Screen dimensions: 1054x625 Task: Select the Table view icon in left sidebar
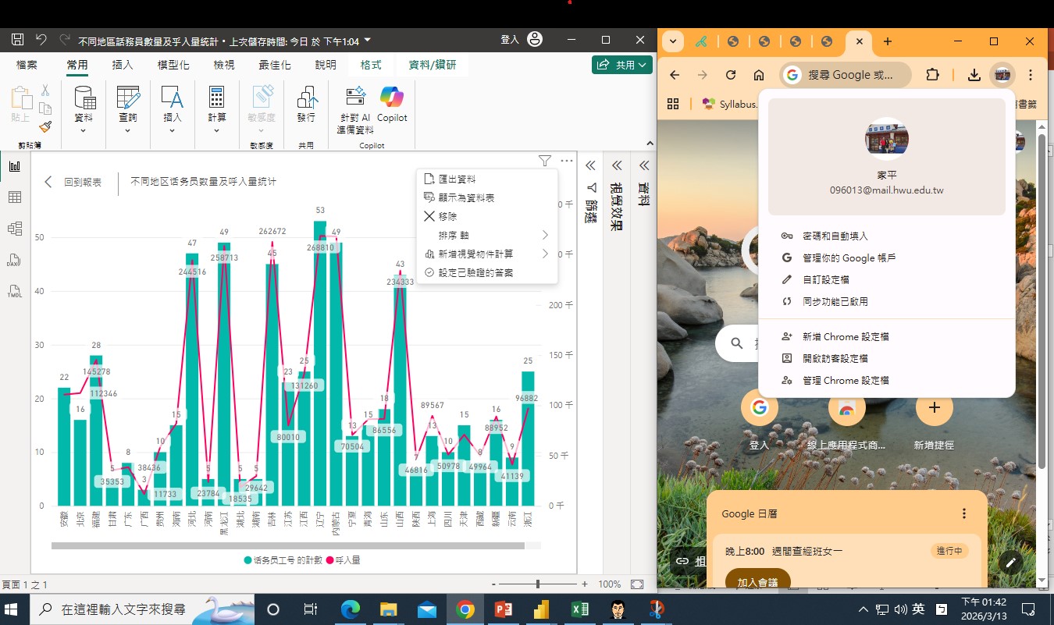[14, 197]
